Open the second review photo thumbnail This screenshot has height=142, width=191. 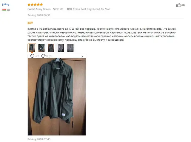[41, 48]
